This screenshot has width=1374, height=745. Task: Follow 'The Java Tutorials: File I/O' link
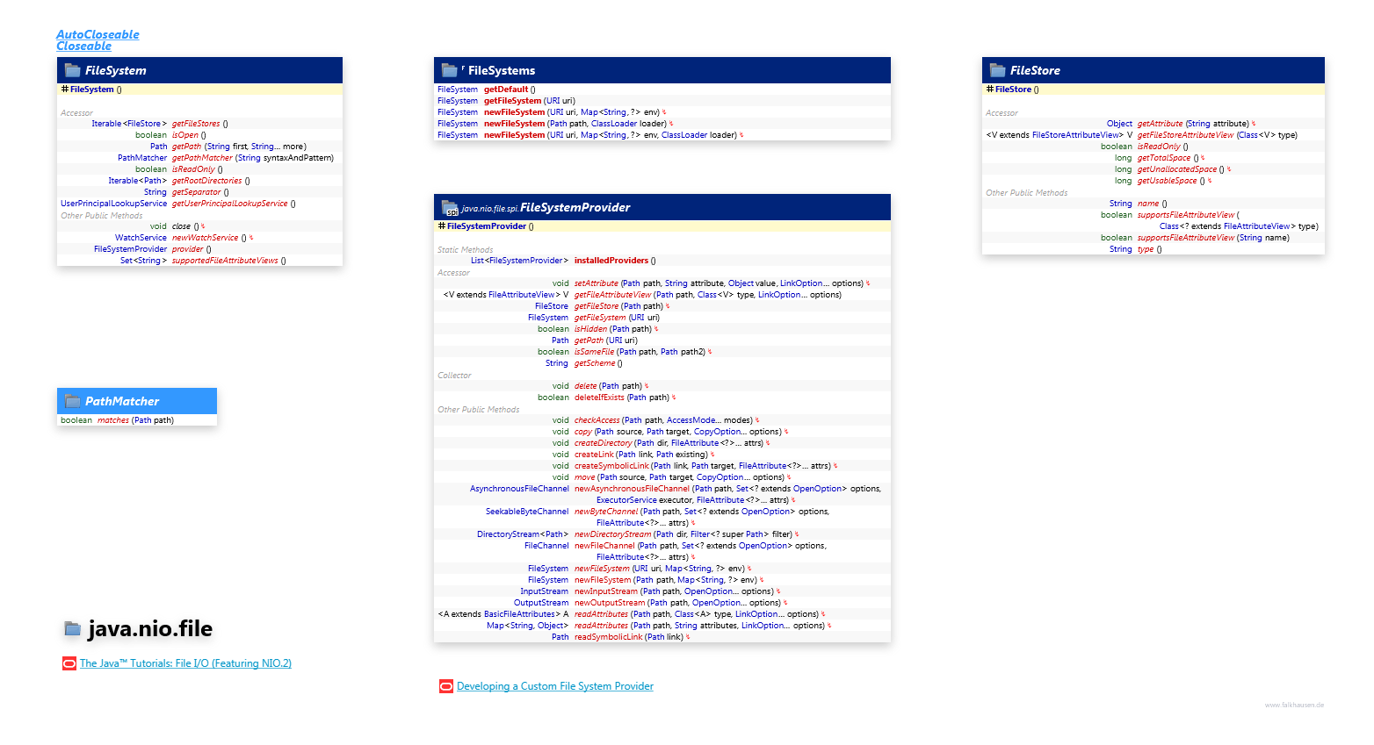[x=184, y=664]
